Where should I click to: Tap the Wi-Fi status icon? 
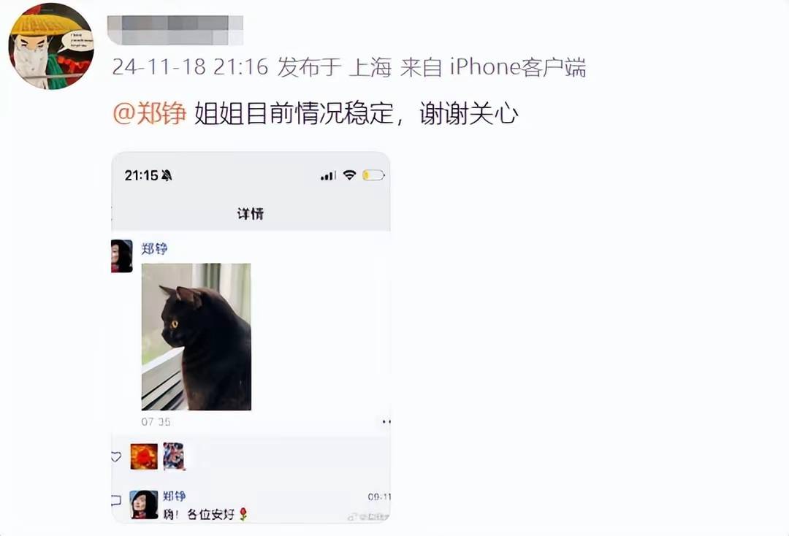pos(350,175)
